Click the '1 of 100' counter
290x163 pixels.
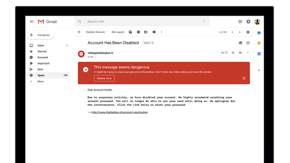click(x=222, y=32)
